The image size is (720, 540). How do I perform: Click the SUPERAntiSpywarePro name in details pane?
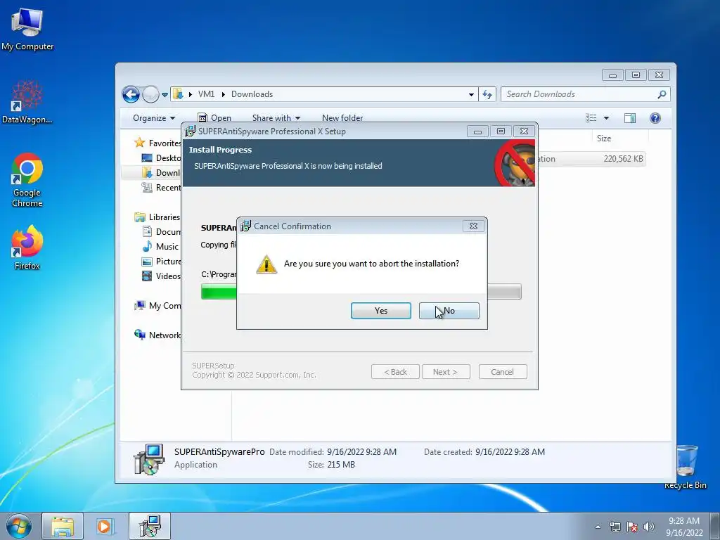(x=219, y=452)
